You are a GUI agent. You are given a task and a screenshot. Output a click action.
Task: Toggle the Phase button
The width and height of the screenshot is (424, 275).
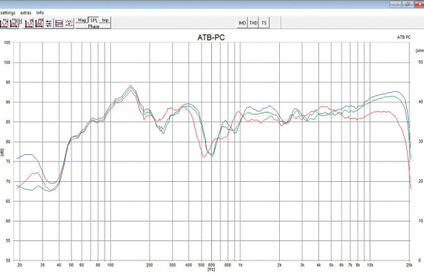coord(93,26)
